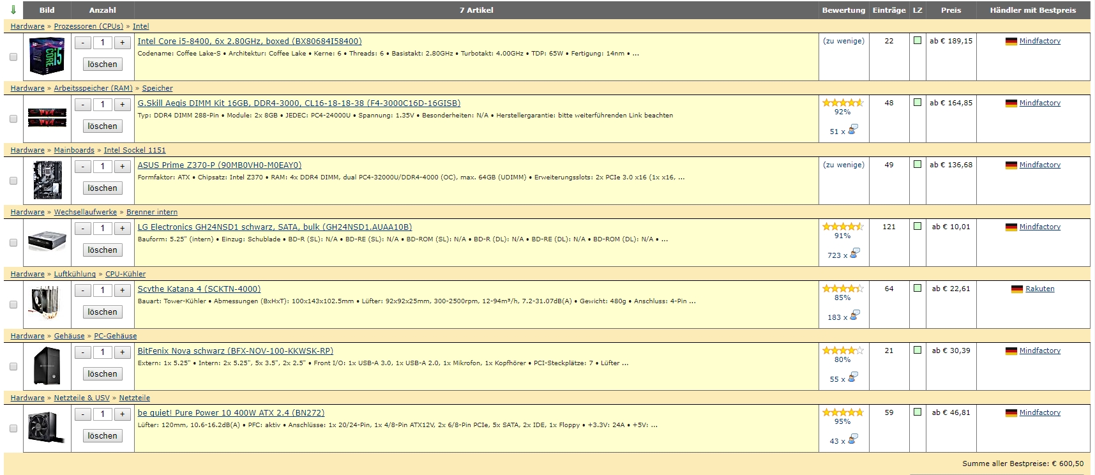
Task: Click reviews icon for LG GH24NSD1 (723 x)
Action: 855,253
